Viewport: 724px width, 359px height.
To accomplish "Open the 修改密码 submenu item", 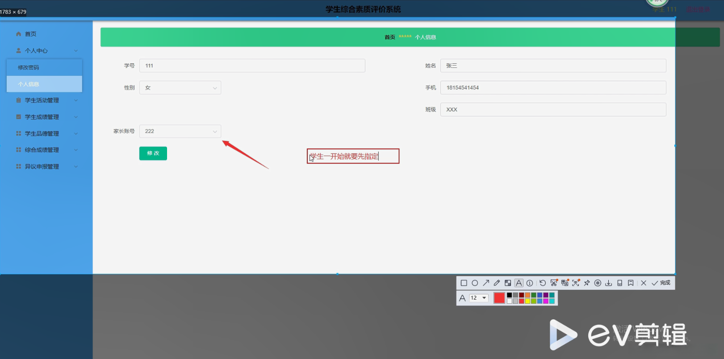I will click(x=45, y=67).
